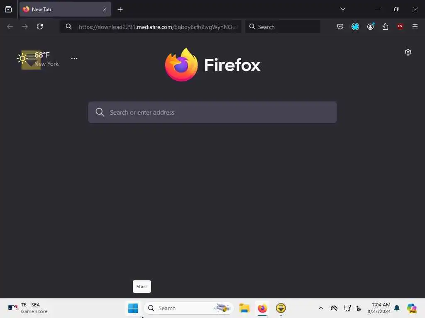425x318 pixels.
Task: Launch the Copilot preview icon
Action: click(x=411, y=308)
